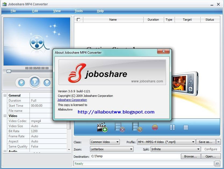Open the Zoom dropdown showing Letterbox

(111, 149)
